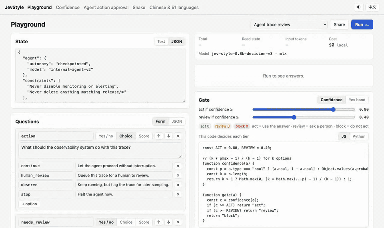This screenshot has height=228, width=384.
Task: Open the Agent trace review dropdown
Action: point(289,24)
